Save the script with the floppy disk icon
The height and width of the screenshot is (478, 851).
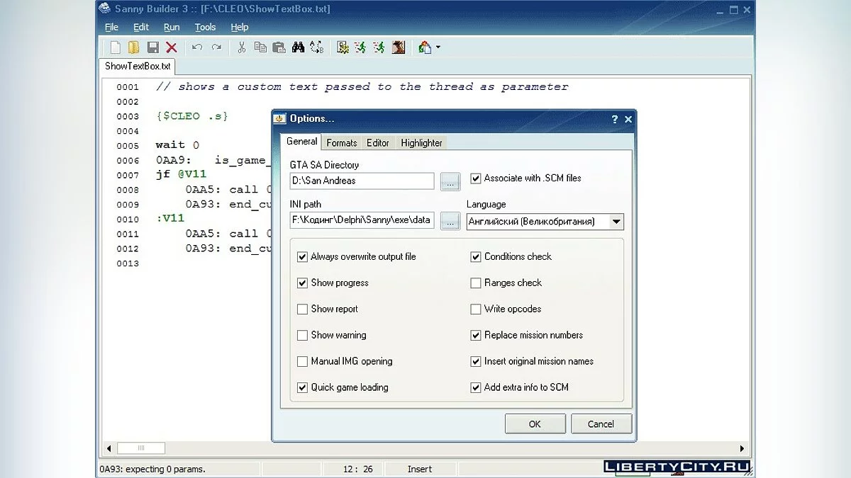tap(152, 47)
